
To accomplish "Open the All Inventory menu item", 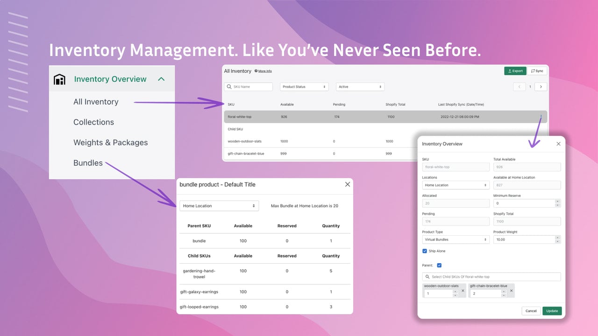I will point(96,102).
